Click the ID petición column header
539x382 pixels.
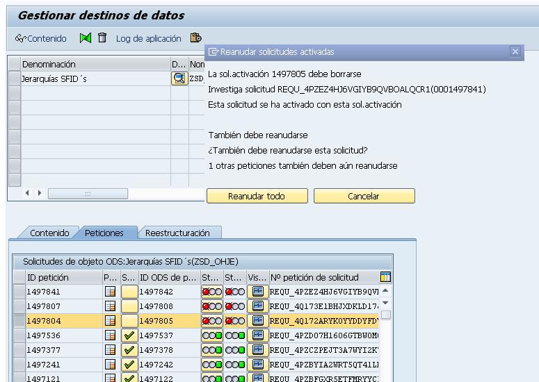click(x=63, y=278)
